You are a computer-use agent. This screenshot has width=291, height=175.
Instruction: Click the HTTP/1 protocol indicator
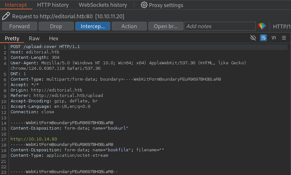[x=282, y=27]
